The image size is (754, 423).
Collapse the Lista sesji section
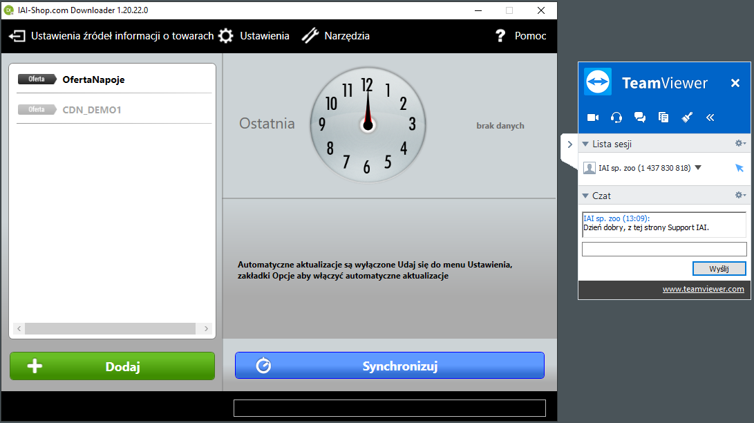pyautogui.click(x=585, y=144)
